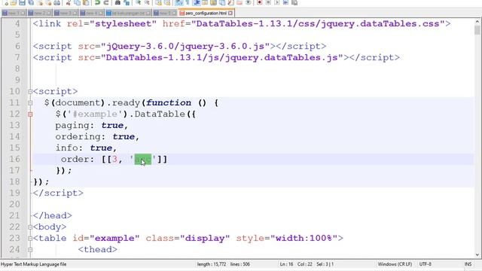Click Run macro multiple times icon
482x271 pixels.
(x=285, y=3)
